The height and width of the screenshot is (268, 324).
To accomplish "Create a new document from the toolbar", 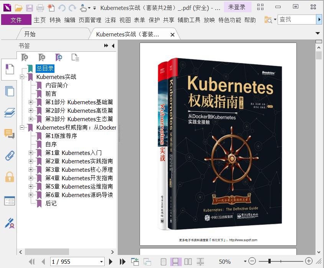I will (x=51, y=8).
